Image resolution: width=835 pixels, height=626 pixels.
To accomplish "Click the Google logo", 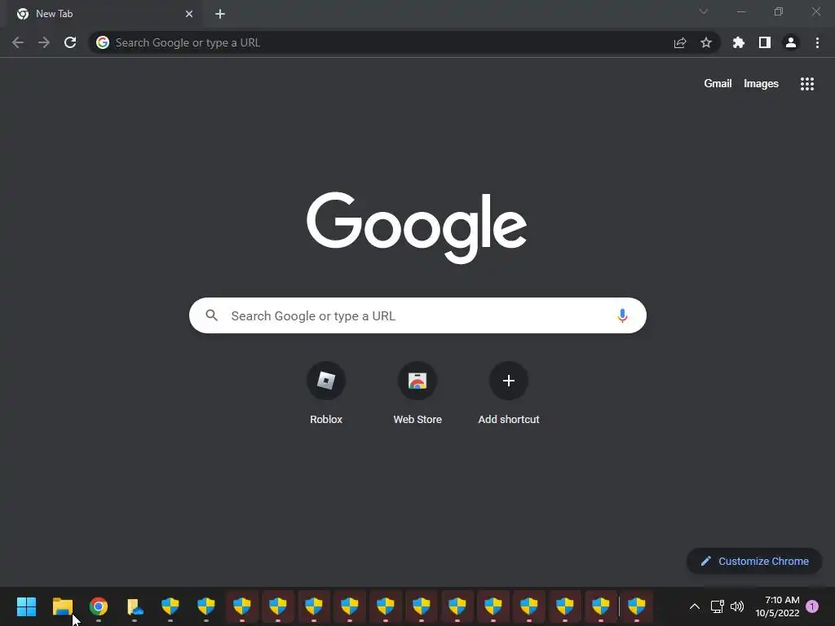I will point(417,227).
